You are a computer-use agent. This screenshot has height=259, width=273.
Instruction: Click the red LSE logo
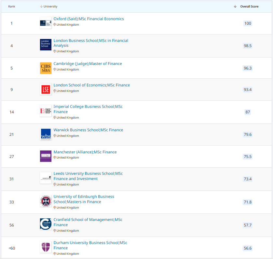point(46,89)
